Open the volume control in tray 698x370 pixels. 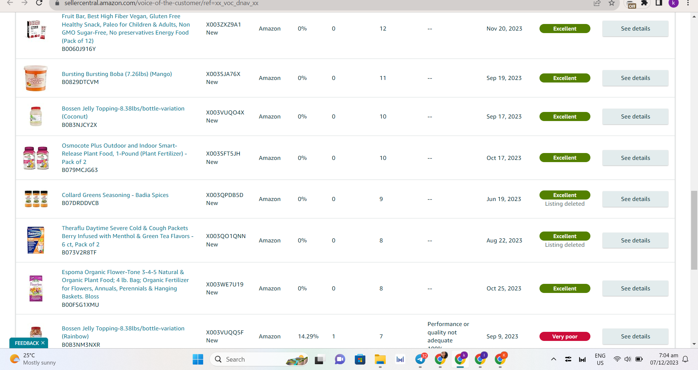pos(628,359)
